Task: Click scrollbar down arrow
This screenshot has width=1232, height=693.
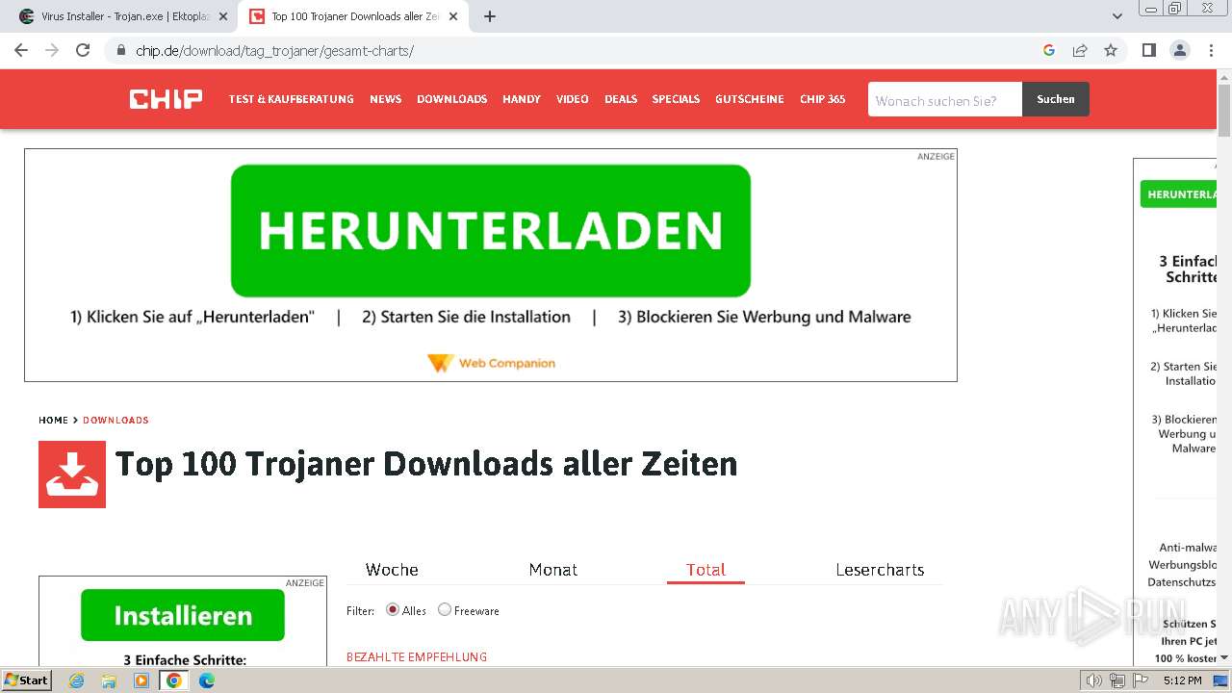Action: point(1224,658)
